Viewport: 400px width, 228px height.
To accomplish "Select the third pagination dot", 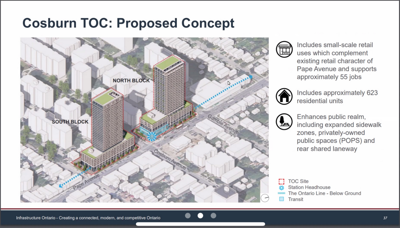I will (213, 216).
